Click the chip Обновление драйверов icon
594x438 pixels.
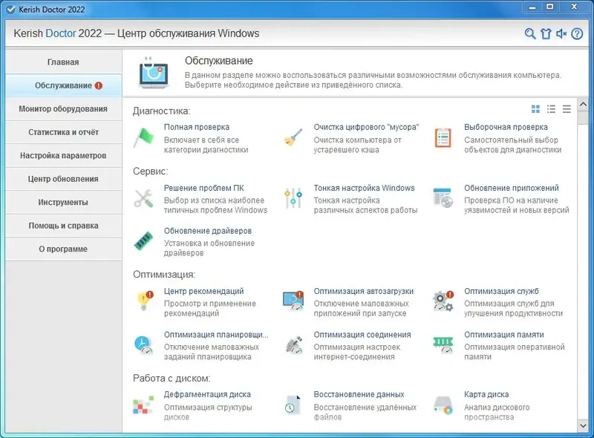[143, 241]
